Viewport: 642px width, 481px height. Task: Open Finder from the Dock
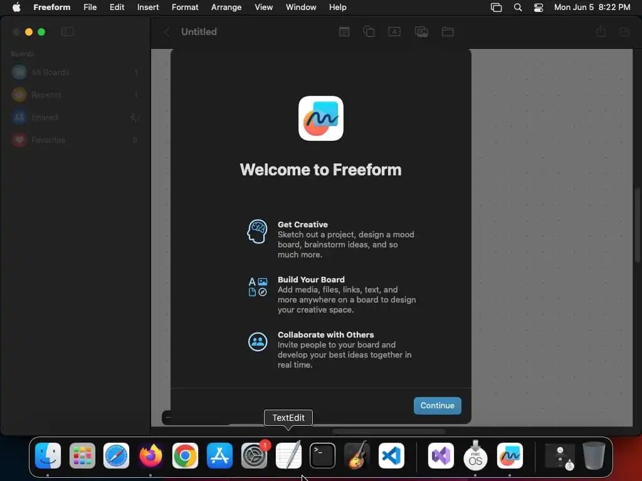tap(48, 456)
